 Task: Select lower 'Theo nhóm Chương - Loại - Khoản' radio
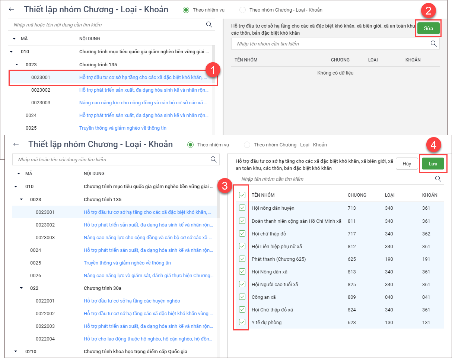pyautogui.click(x=247, y=145)
